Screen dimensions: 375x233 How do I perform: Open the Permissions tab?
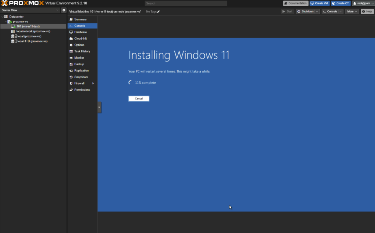pos(82,90)
